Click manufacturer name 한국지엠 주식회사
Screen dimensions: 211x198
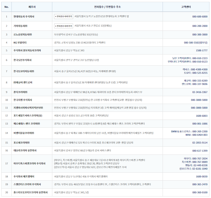coord(23,100)
